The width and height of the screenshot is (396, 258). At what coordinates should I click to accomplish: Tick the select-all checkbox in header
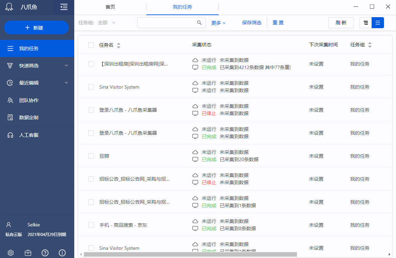point(91,45)
